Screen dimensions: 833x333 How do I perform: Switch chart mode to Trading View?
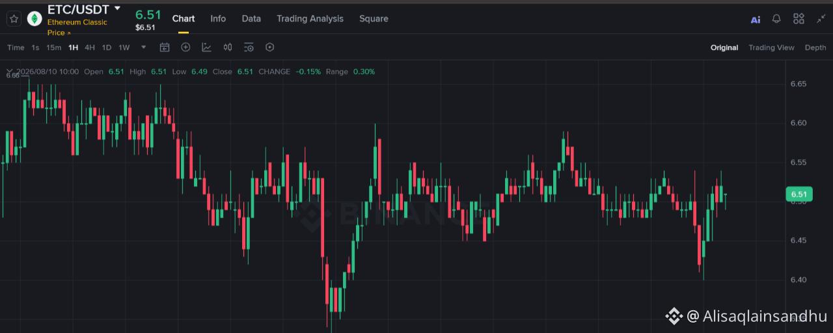click(x=771, y=47)
